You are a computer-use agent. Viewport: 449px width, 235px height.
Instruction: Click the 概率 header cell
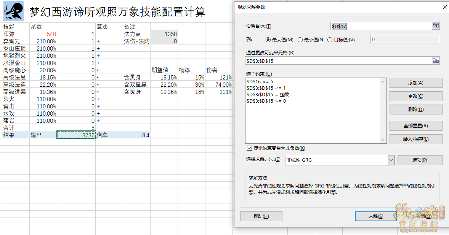tap(192, 70)
